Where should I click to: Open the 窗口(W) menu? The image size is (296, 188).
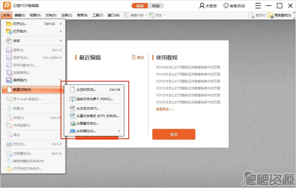point(114,15)
